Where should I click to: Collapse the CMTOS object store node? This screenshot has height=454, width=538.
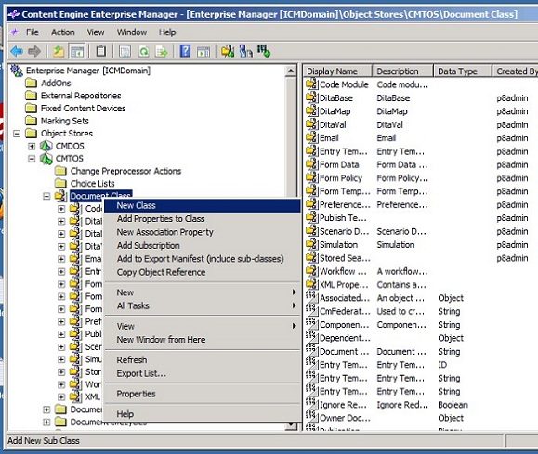coord(32,159)
